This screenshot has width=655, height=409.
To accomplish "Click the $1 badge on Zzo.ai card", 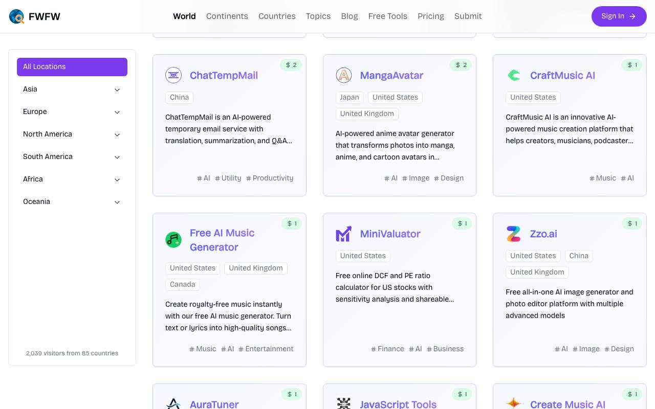I will pyautogui.click(x=632, y=223).
